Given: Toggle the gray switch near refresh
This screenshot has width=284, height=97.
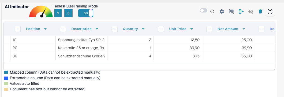Looking at the screenshot, I should point(204,10).
